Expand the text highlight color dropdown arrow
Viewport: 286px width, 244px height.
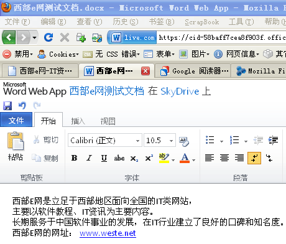tap(173, 160)
